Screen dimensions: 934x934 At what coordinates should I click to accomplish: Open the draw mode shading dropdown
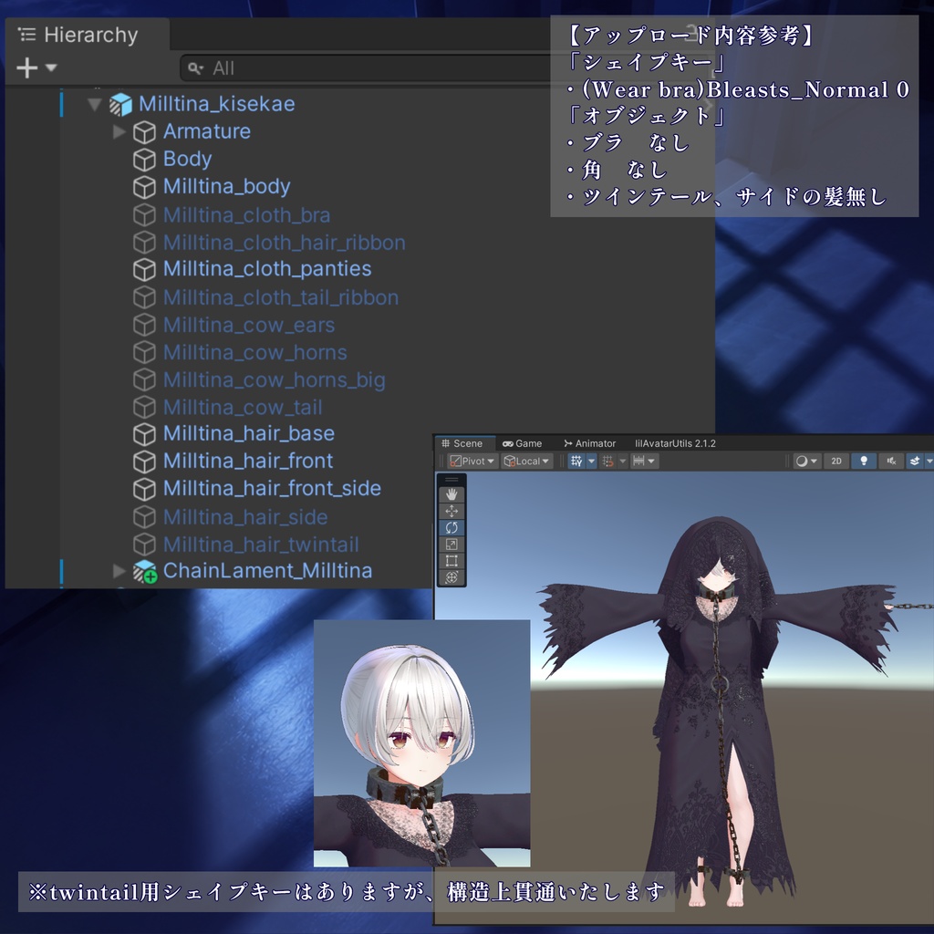807,461
